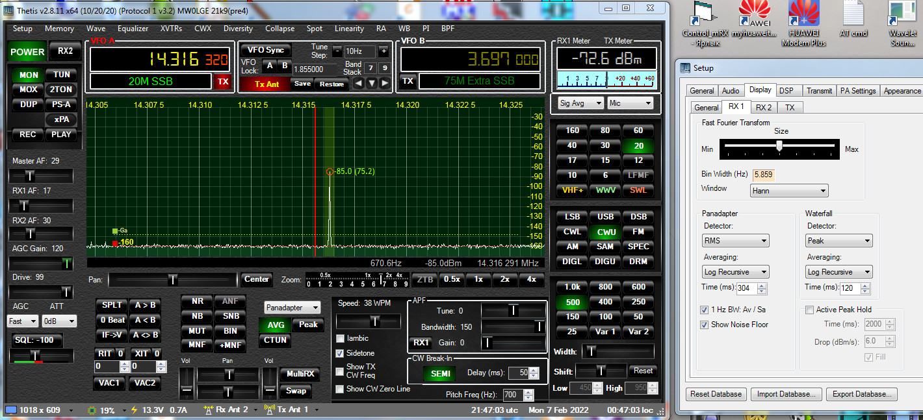Enable Active Peak Hold checkbox
Image resolution: width=923 pixels, height=420 pixels.
pyautogui.click(x=809, y=310)
